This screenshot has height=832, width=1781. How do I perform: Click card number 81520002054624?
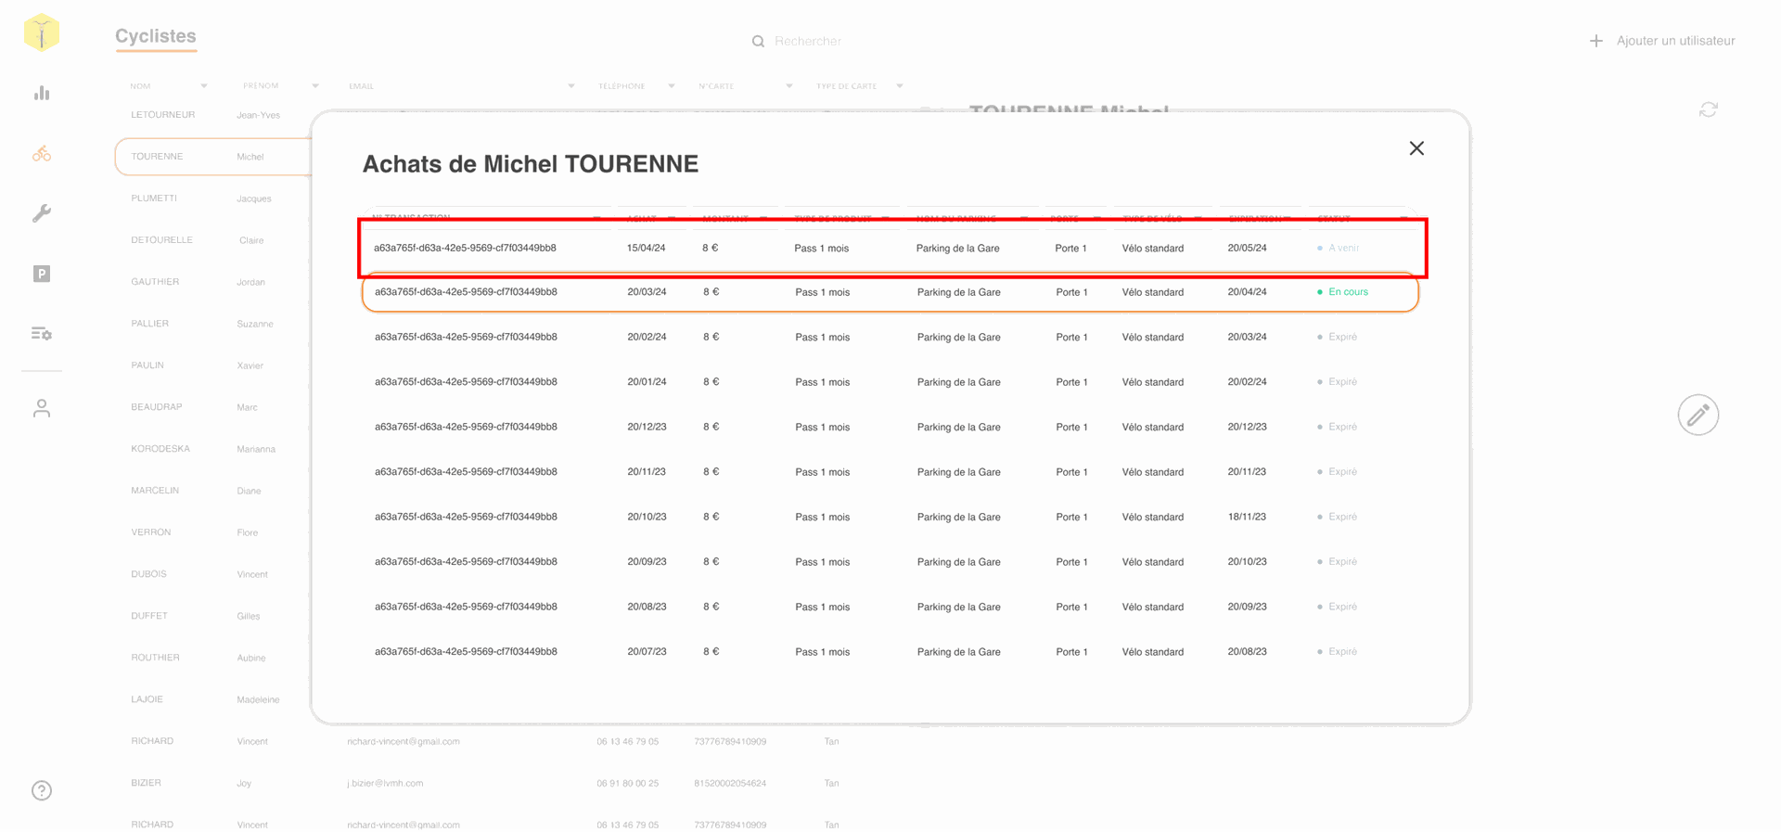(730, 784)
